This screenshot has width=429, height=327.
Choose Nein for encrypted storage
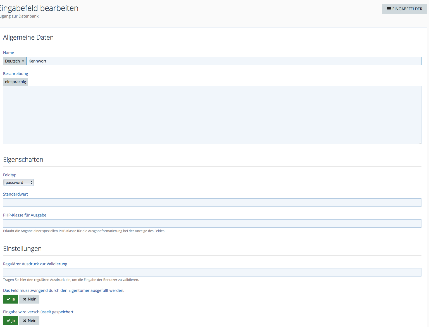29,321
